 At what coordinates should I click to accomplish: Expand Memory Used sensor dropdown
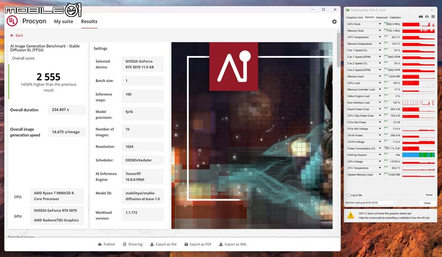pyautogui.click(x=380, y=76)
